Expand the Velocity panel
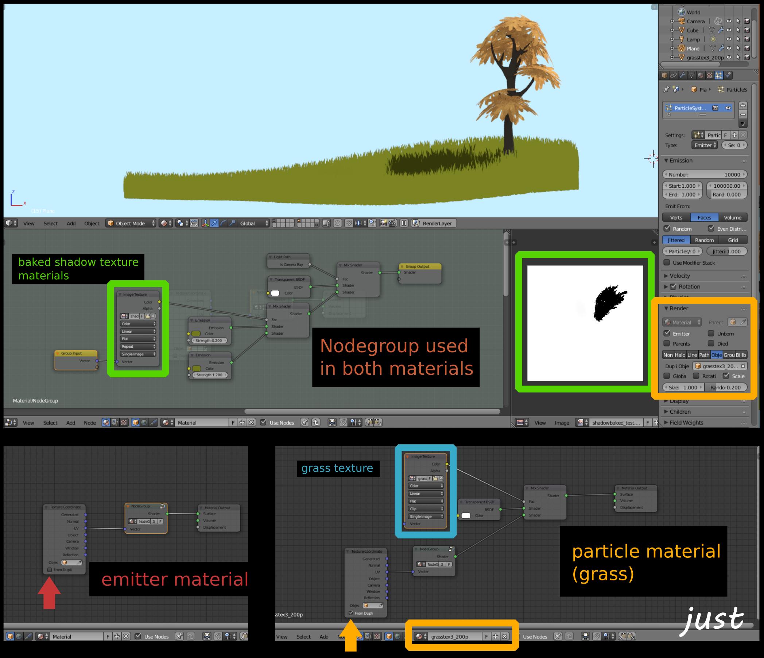This screenshot has width=764, height=658. [679, 276]
